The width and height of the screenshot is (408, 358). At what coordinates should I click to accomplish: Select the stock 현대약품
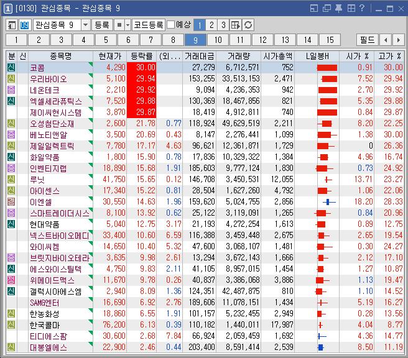click(x=45, y=224)
